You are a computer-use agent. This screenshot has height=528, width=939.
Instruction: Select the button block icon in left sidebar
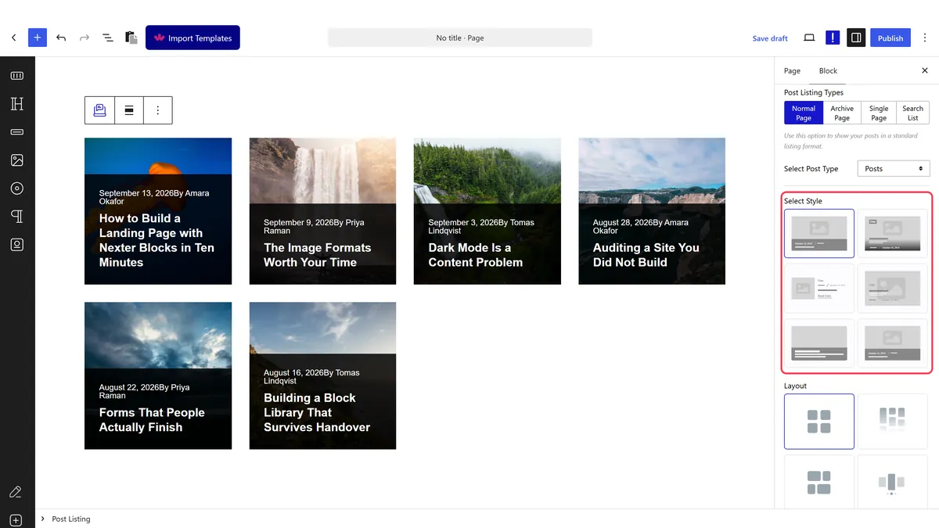17,132
